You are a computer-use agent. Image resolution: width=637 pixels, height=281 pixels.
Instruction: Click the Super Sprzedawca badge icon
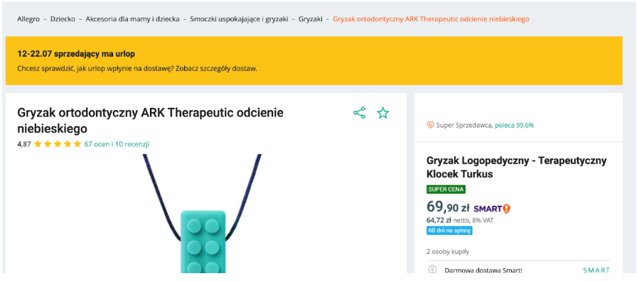coord(430,126)
